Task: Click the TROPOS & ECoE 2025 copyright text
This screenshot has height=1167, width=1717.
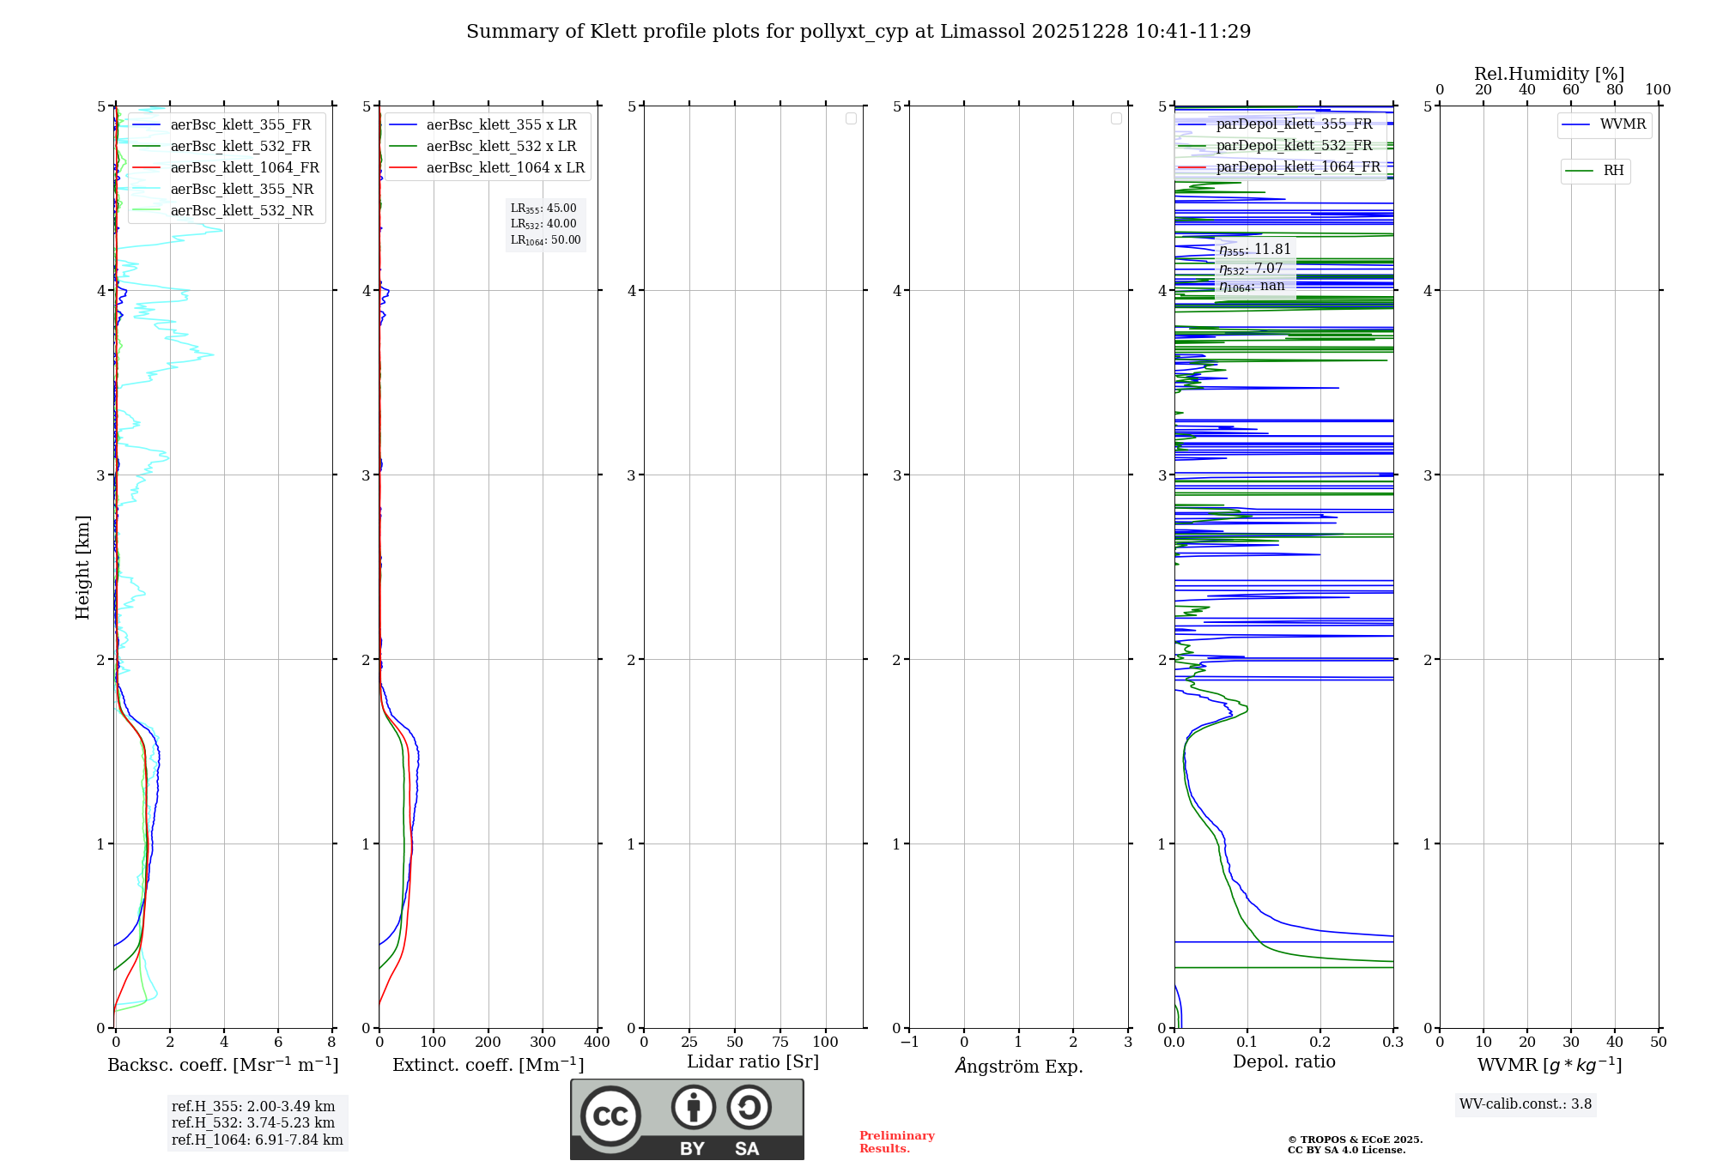Action: [1355, 1140]
